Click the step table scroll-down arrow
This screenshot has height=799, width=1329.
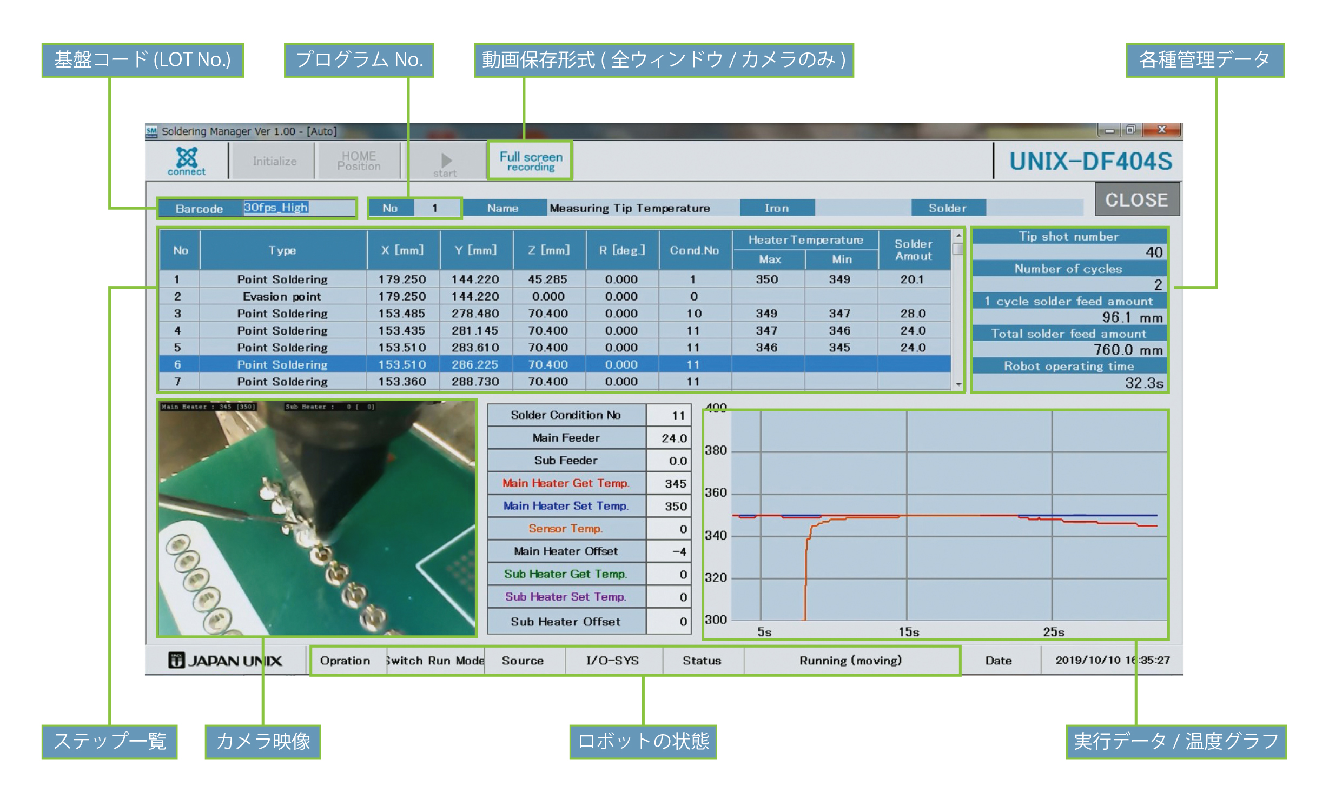click(958, 384)
